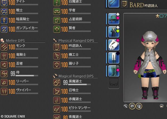Select the Gunbreaker job icon
Screen dimensions: 167x119
click(x=4, y=29)
